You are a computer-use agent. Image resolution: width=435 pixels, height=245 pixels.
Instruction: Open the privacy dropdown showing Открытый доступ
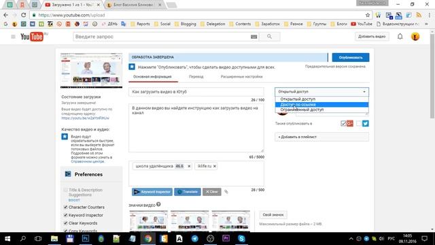(x=321, y=92)
